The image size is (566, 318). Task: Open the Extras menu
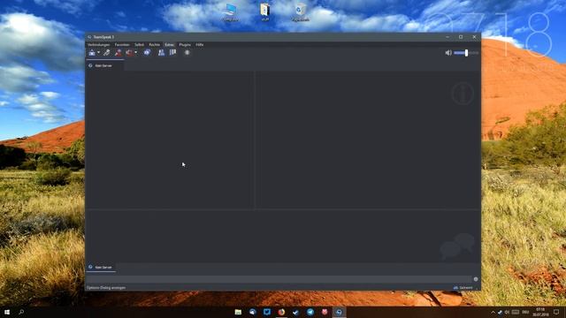169,45
